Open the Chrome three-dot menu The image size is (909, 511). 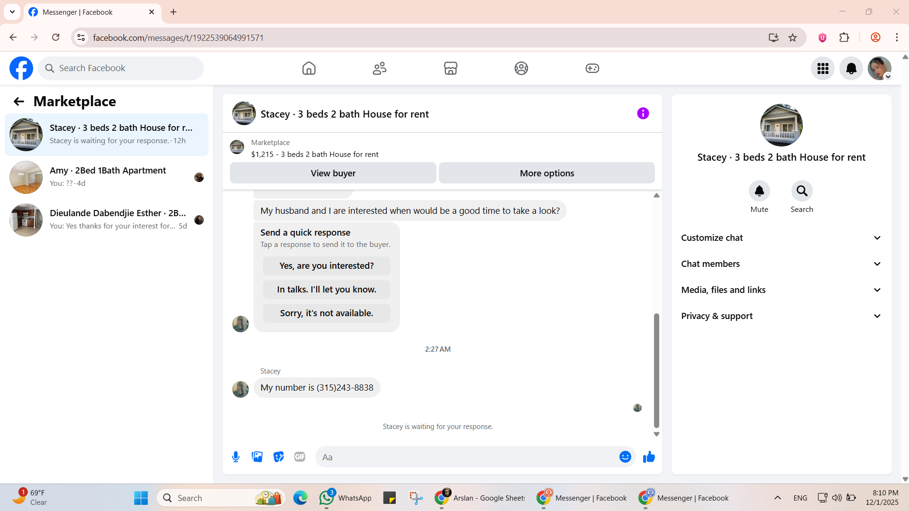tap(897, 37)
